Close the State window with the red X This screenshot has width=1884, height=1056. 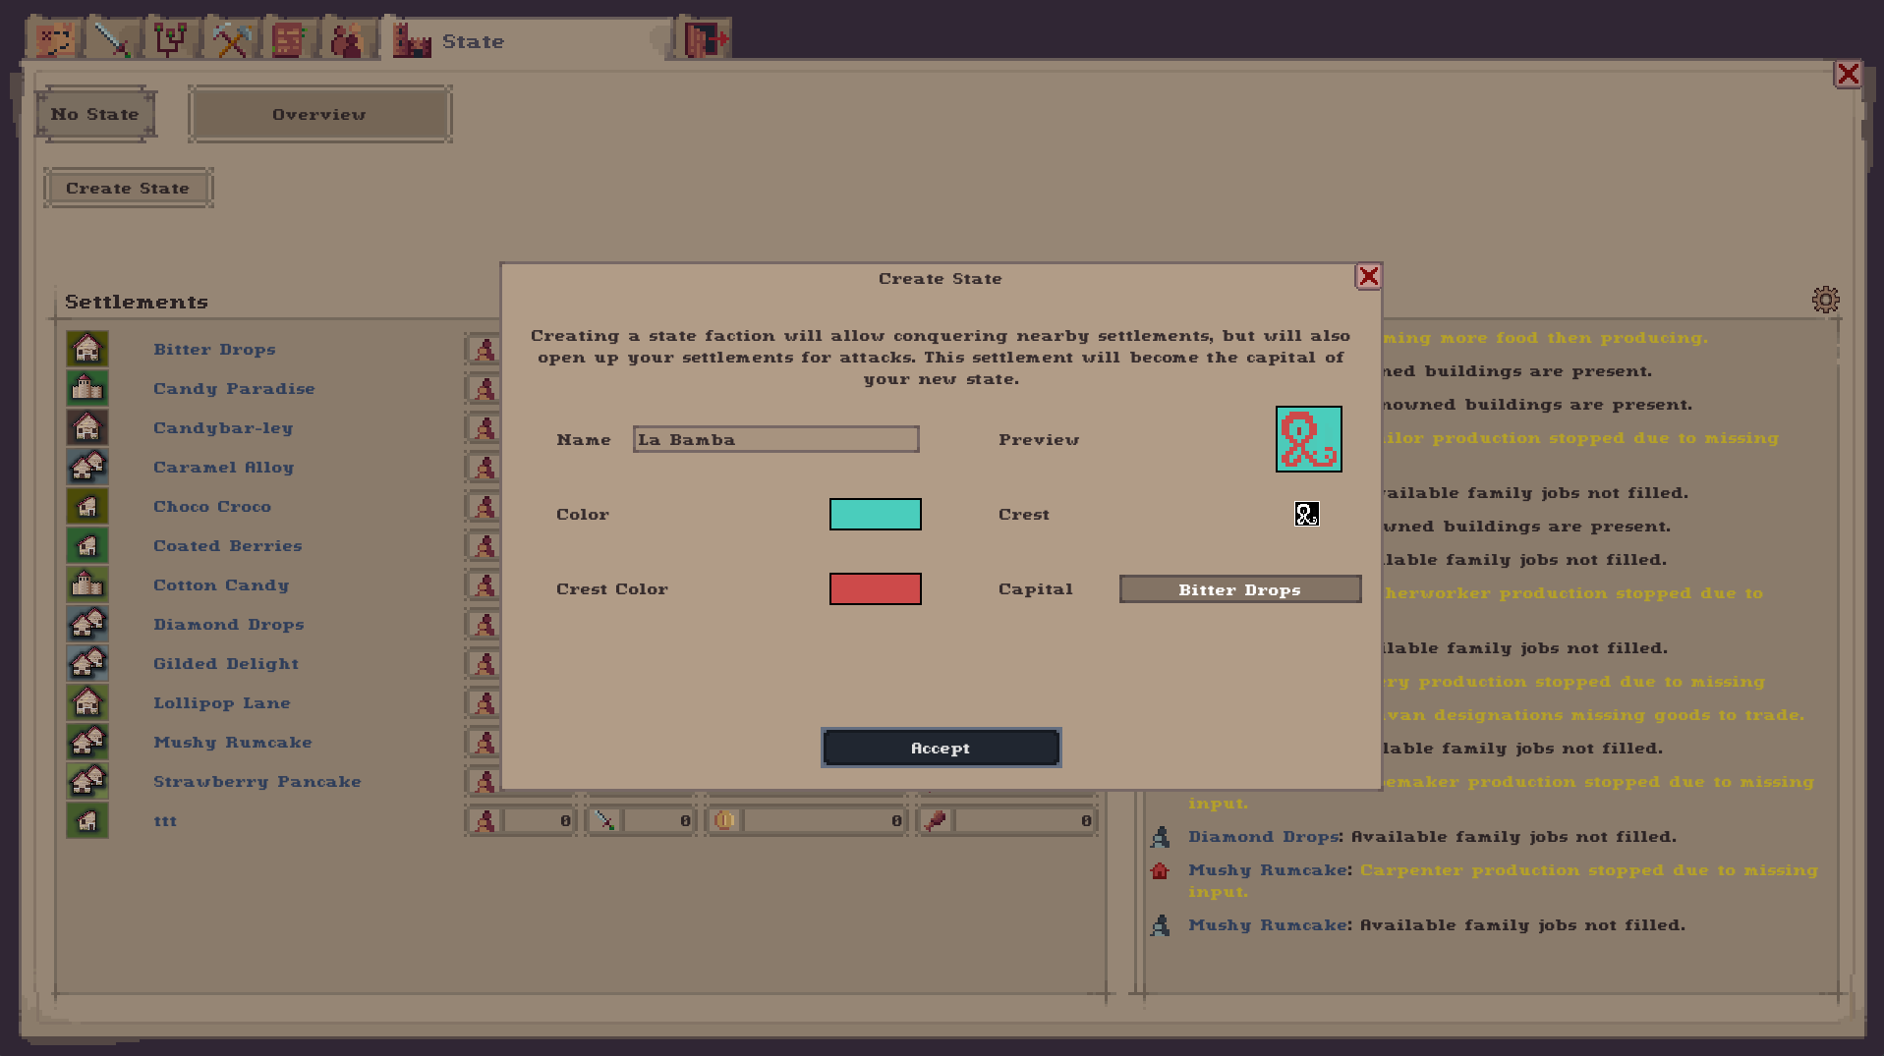[1848, 75]
